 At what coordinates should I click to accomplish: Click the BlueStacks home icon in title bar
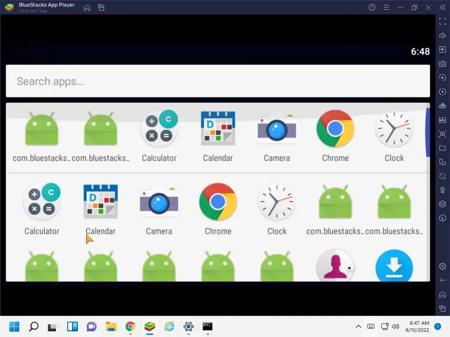(x=87, y=7)
